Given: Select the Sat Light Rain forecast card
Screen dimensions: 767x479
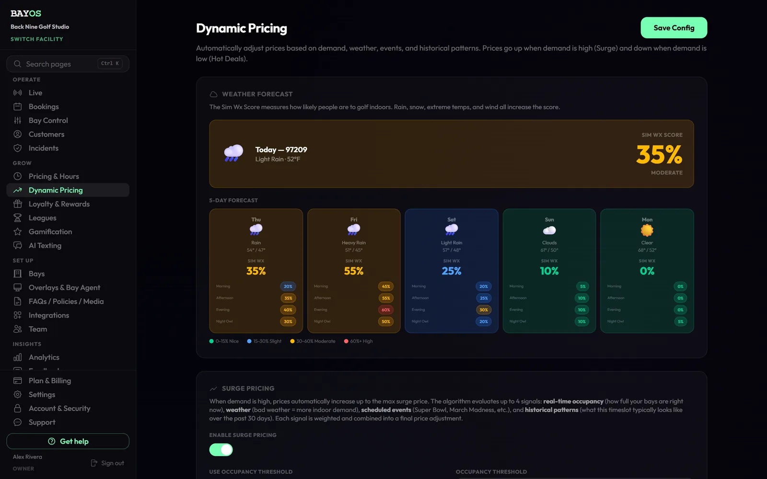Looking at the screenshot, I should point(452,271).
